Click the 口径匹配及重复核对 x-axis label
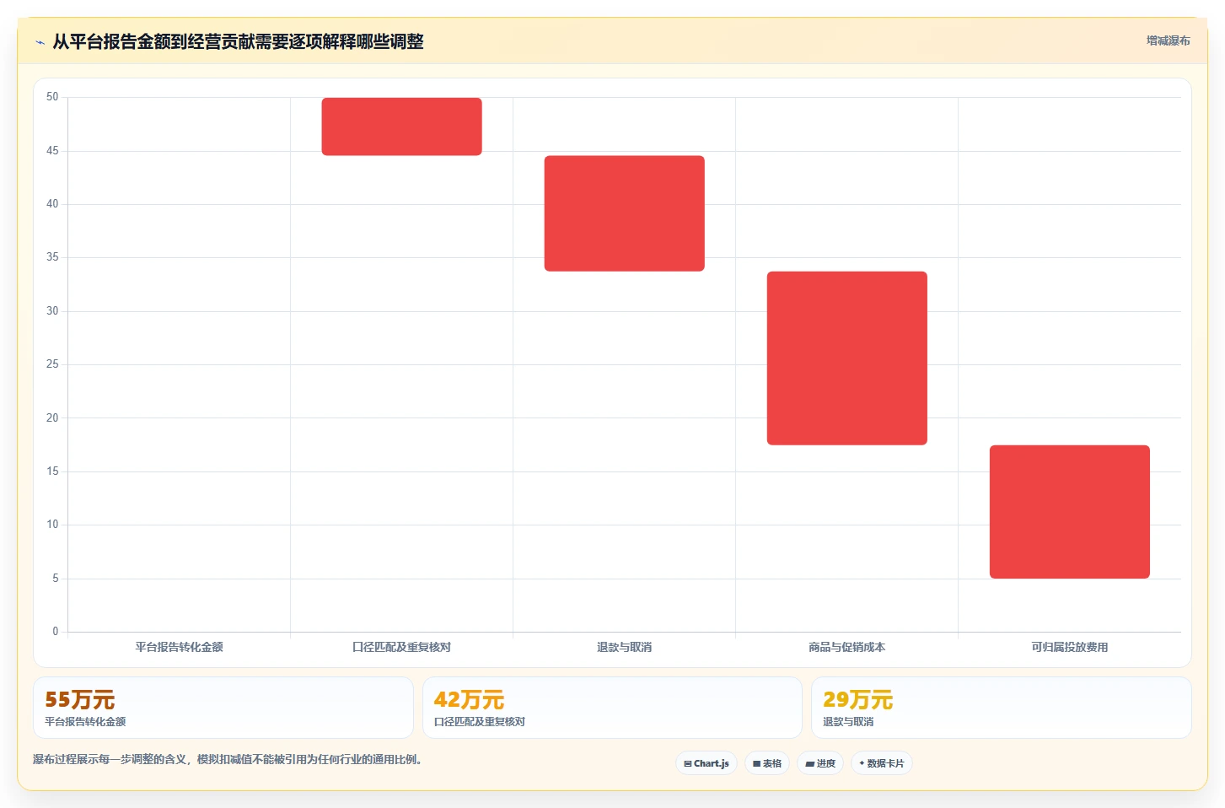Viewport: 1225px width, 808px height. (x=401, y=647)
